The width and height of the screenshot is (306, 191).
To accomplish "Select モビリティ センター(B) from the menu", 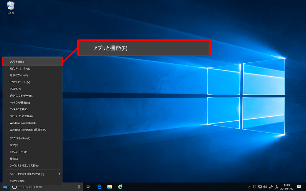I will click(33, 68).
